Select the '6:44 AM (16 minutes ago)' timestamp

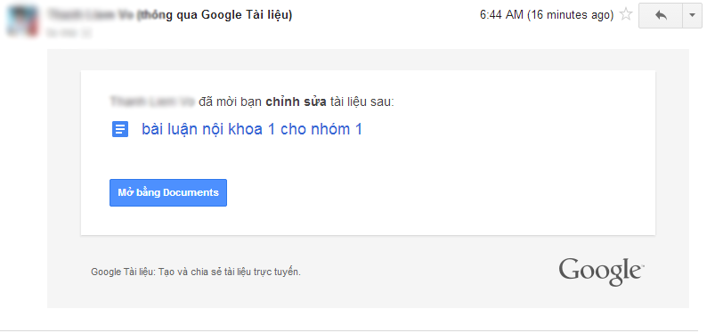click(x=547, y=15)
